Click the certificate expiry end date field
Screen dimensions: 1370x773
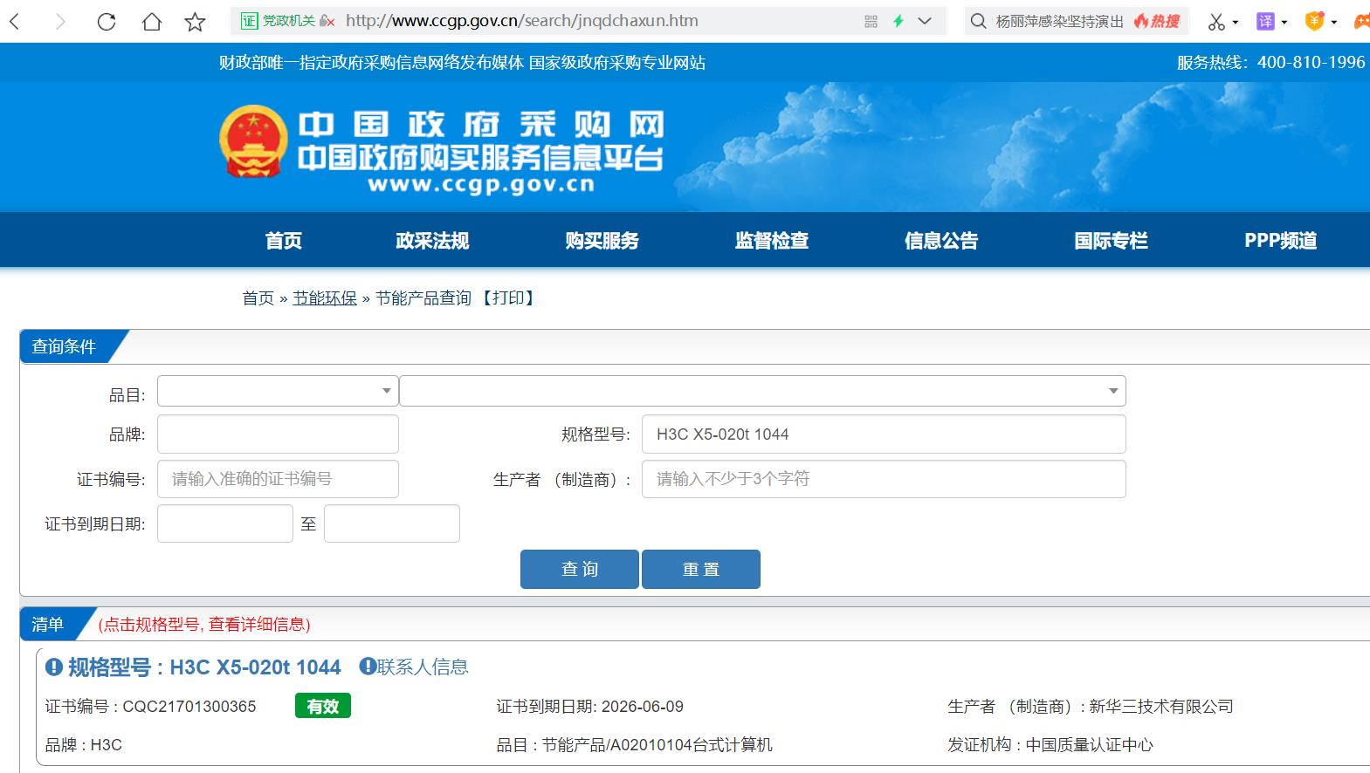click(392, 523)
